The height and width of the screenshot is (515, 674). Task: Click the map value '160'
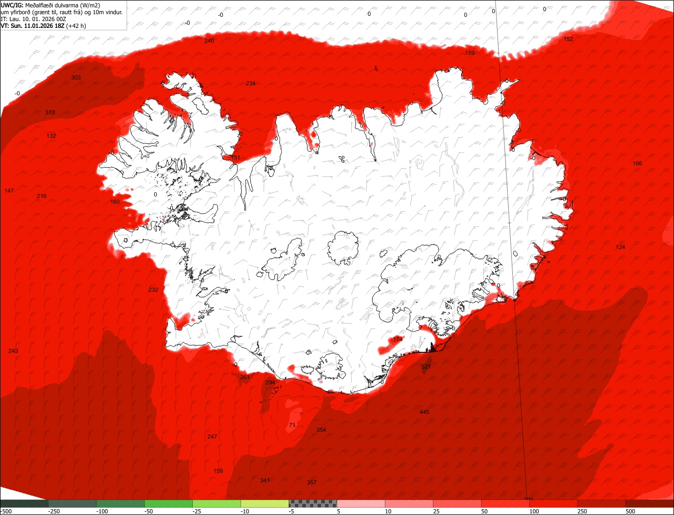pyautogui.click(x=115, y=202)
